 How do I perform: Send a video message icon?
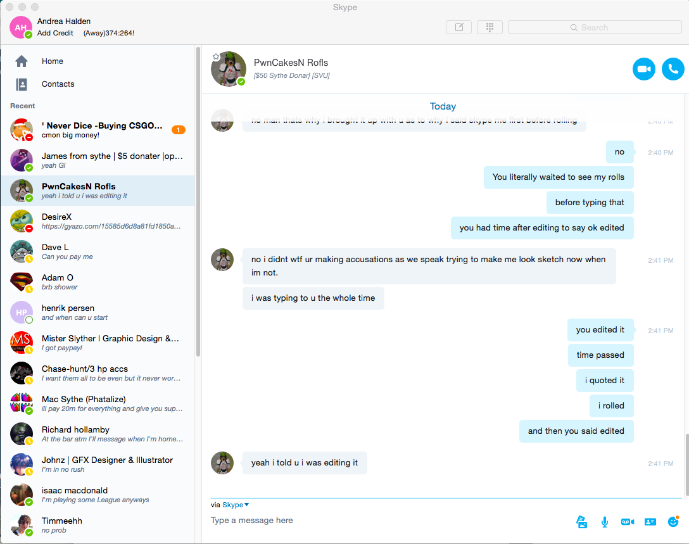click(628, 522)
